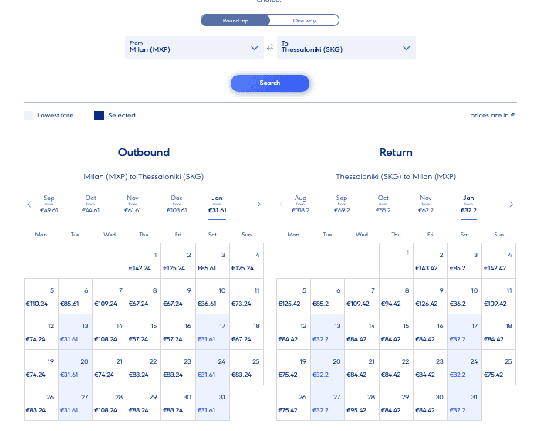Open the From Milan (MXP) dropdown
The height and width of the screenshot is (431, 537).
[x=194, y=48]
